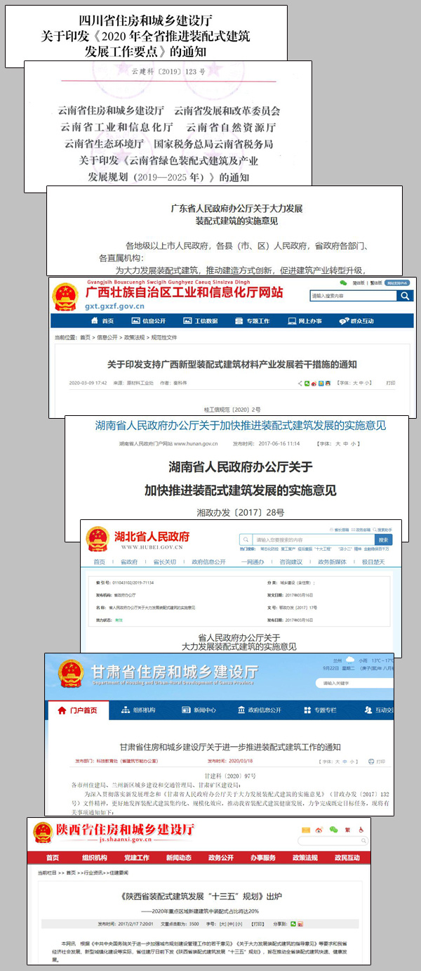Click the home icon beside 门户首页

(61, 710)
